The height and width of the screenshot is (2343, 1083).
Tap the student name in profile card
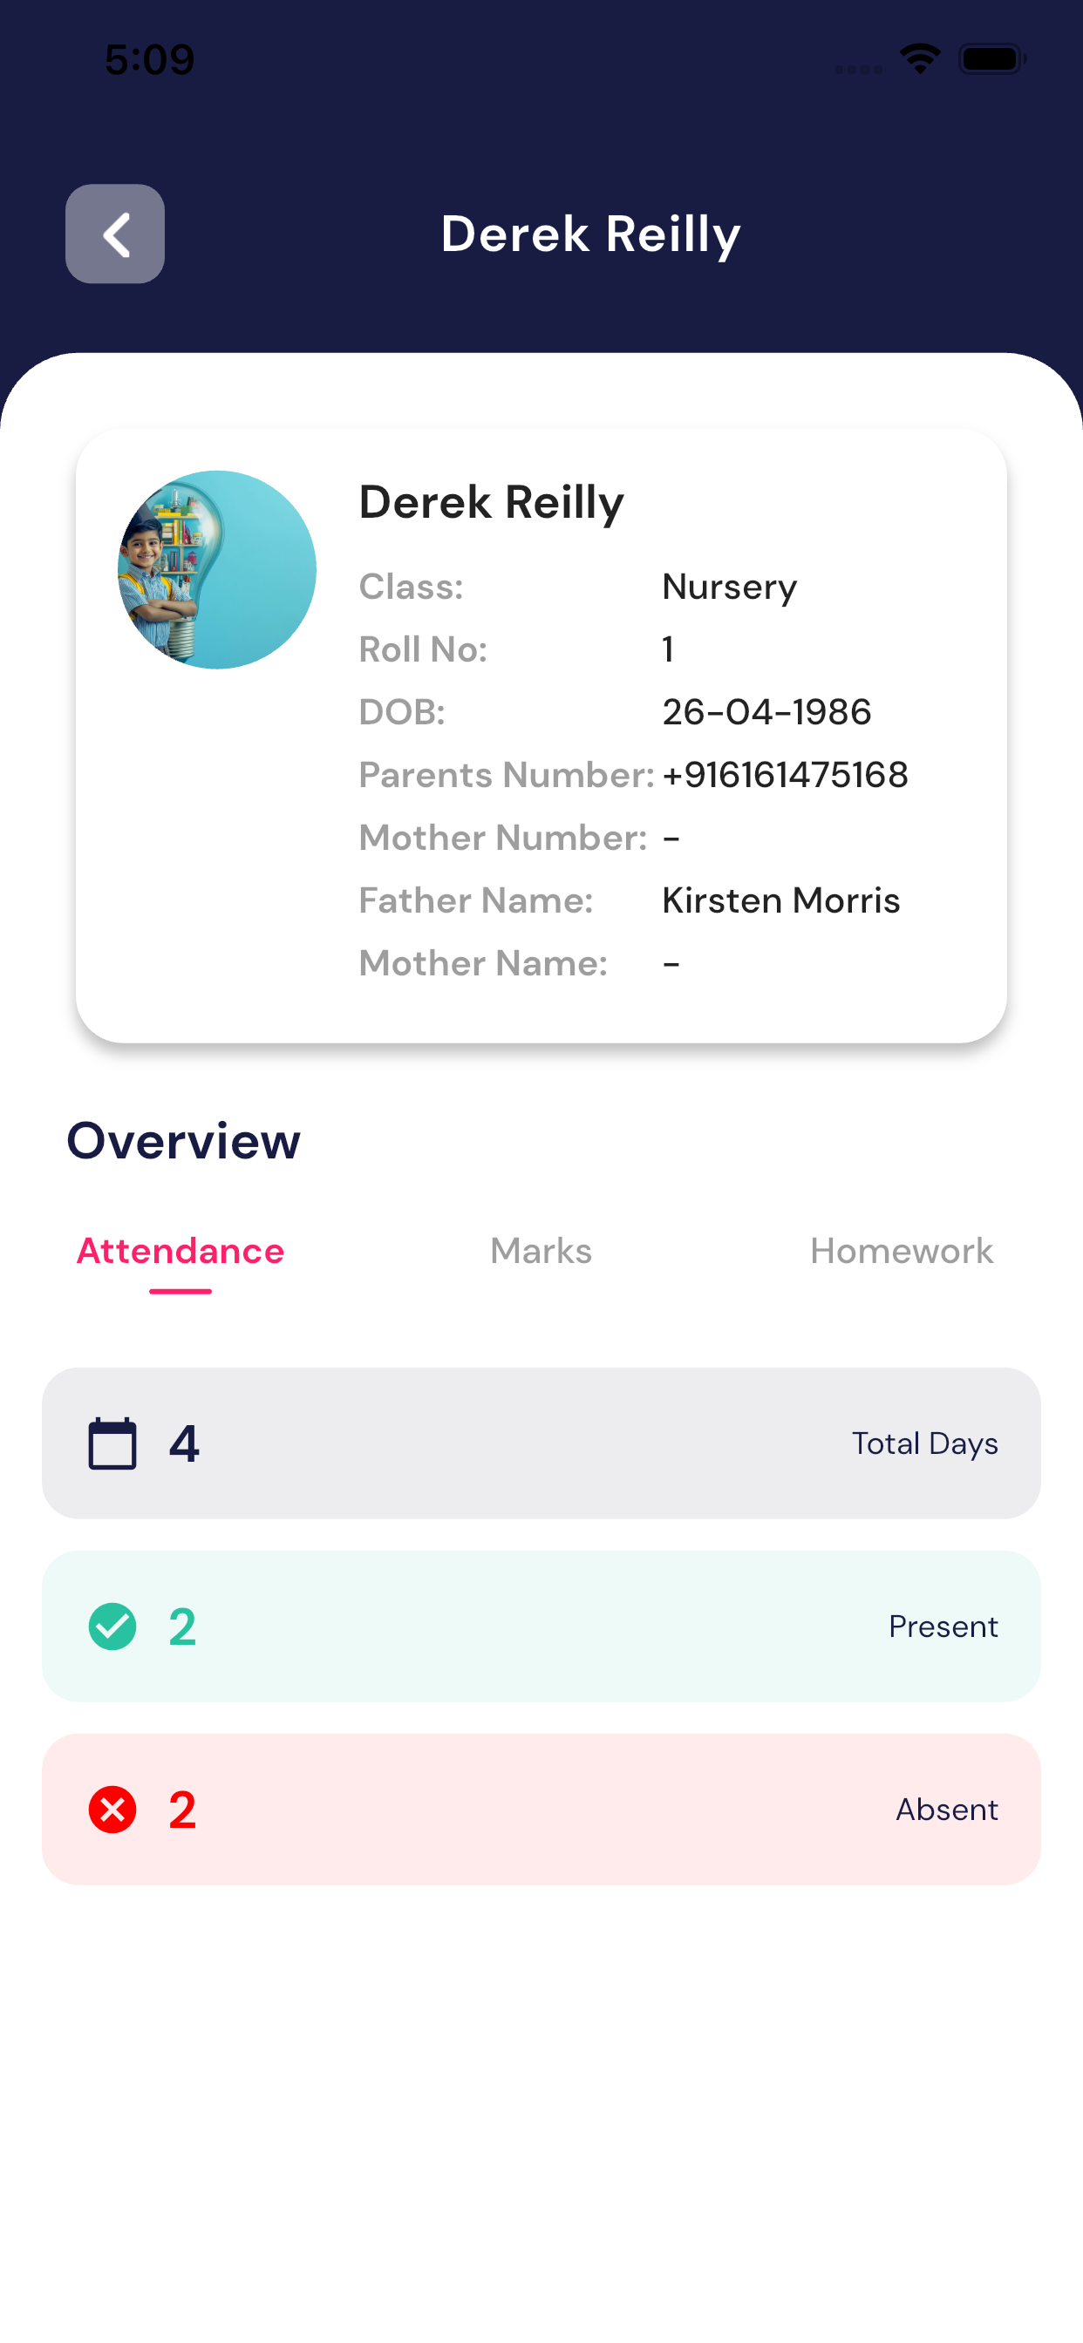tap(492, 502)
